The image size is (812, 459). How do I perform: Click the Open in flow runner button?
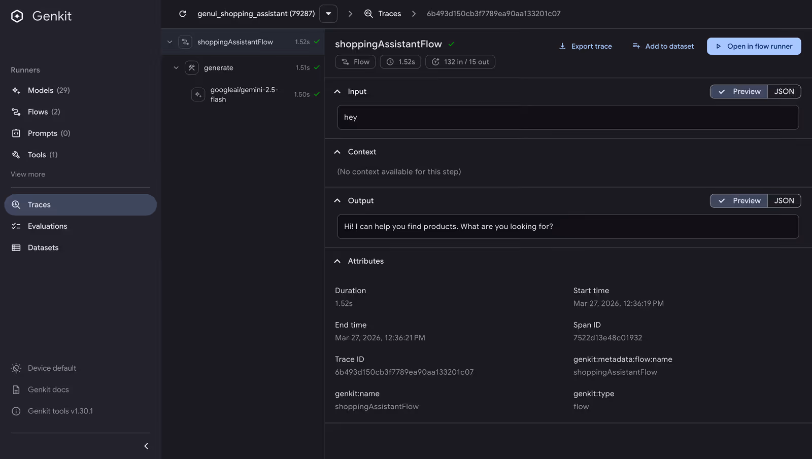pos(754,46)
